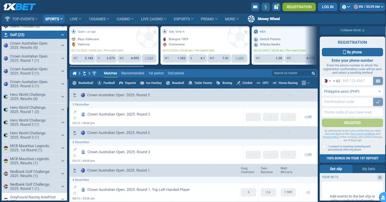386x202 pixels.
Task: Collapse the registration block
Action: [352, 30]
